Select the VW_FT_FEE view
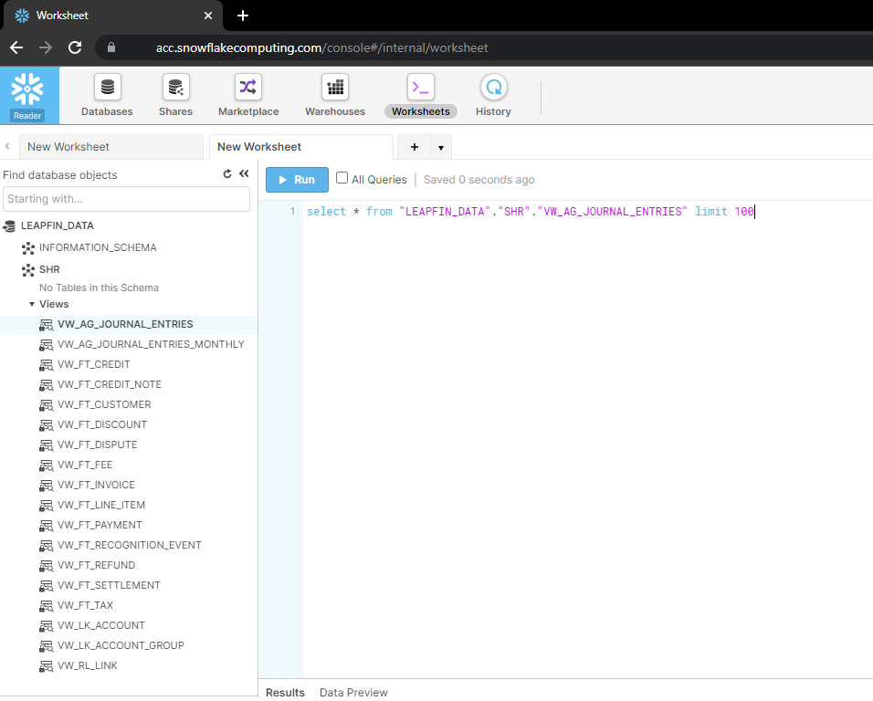Image resolution: width=873 pixels, height=701 pixels. (85, 465)
